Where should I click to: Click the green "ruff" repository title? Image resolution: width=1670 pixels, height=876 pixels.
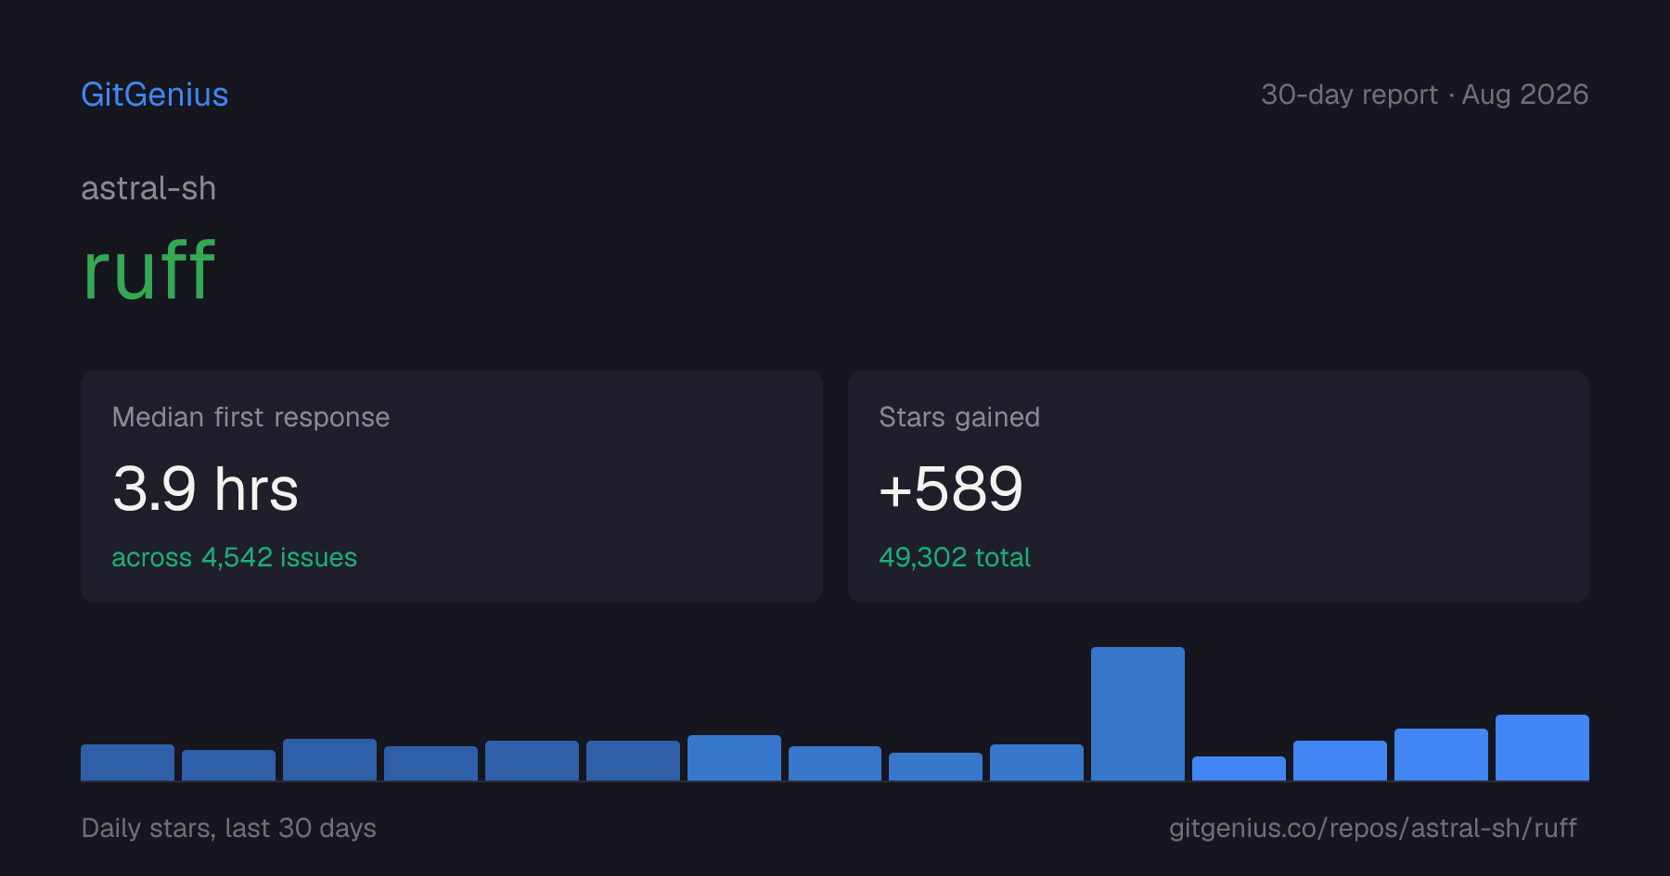(x=148, y=270)
